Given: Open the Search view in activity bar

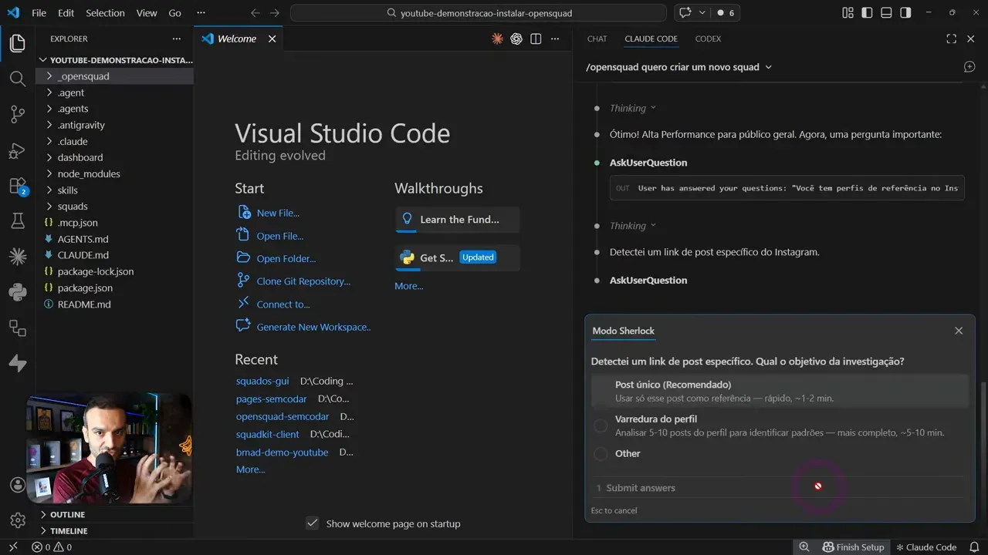Looking at the screenshot, I should click(17, 79).
